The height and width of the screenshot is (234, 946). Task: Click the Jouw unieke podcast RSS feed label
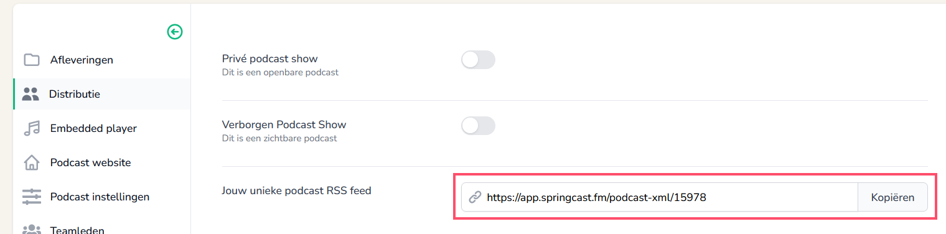(296, 190)
